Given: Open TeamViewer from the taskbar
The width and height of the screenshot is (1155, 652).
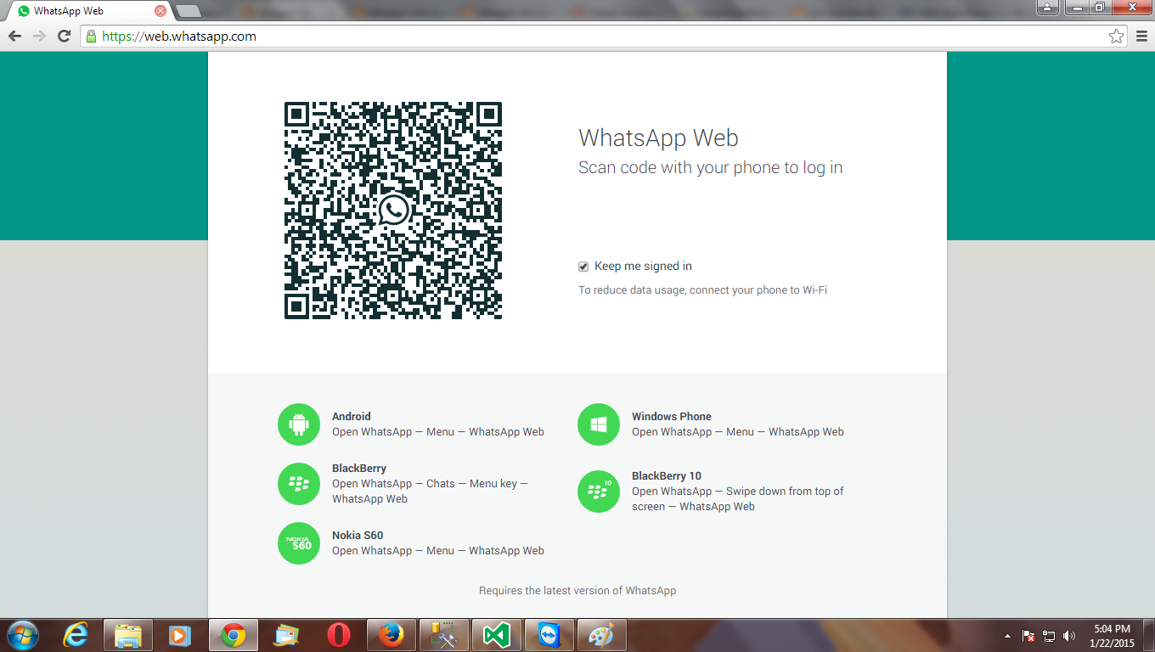Looking at the screenshot, I should coord(549,635).
